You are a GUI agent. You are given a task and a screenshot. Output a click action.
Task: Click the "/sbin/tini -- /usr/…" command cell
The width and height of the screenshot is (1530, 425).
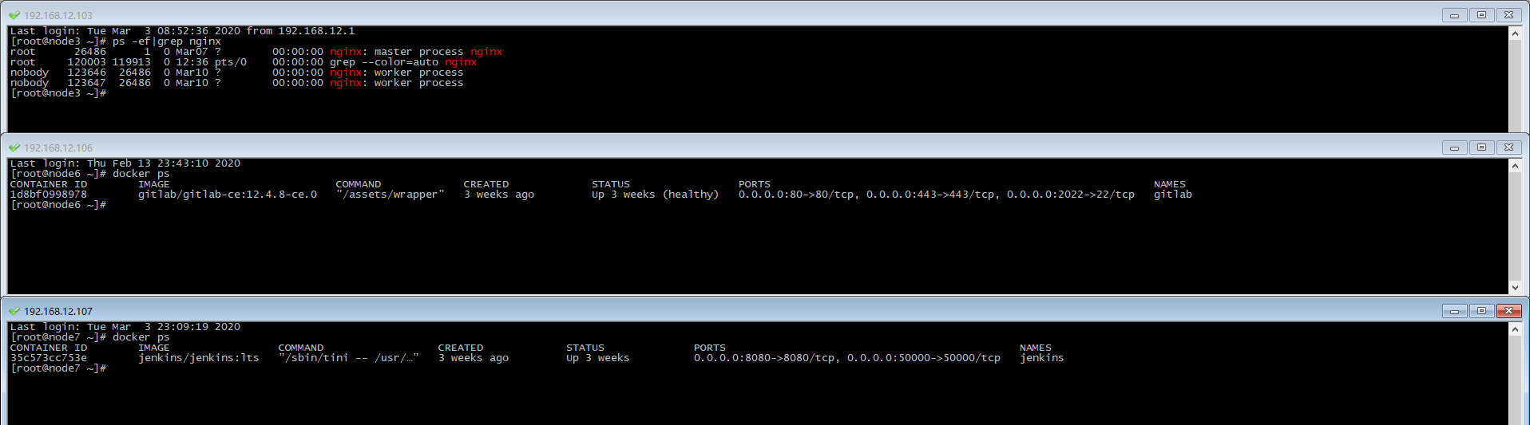(349, 358)
